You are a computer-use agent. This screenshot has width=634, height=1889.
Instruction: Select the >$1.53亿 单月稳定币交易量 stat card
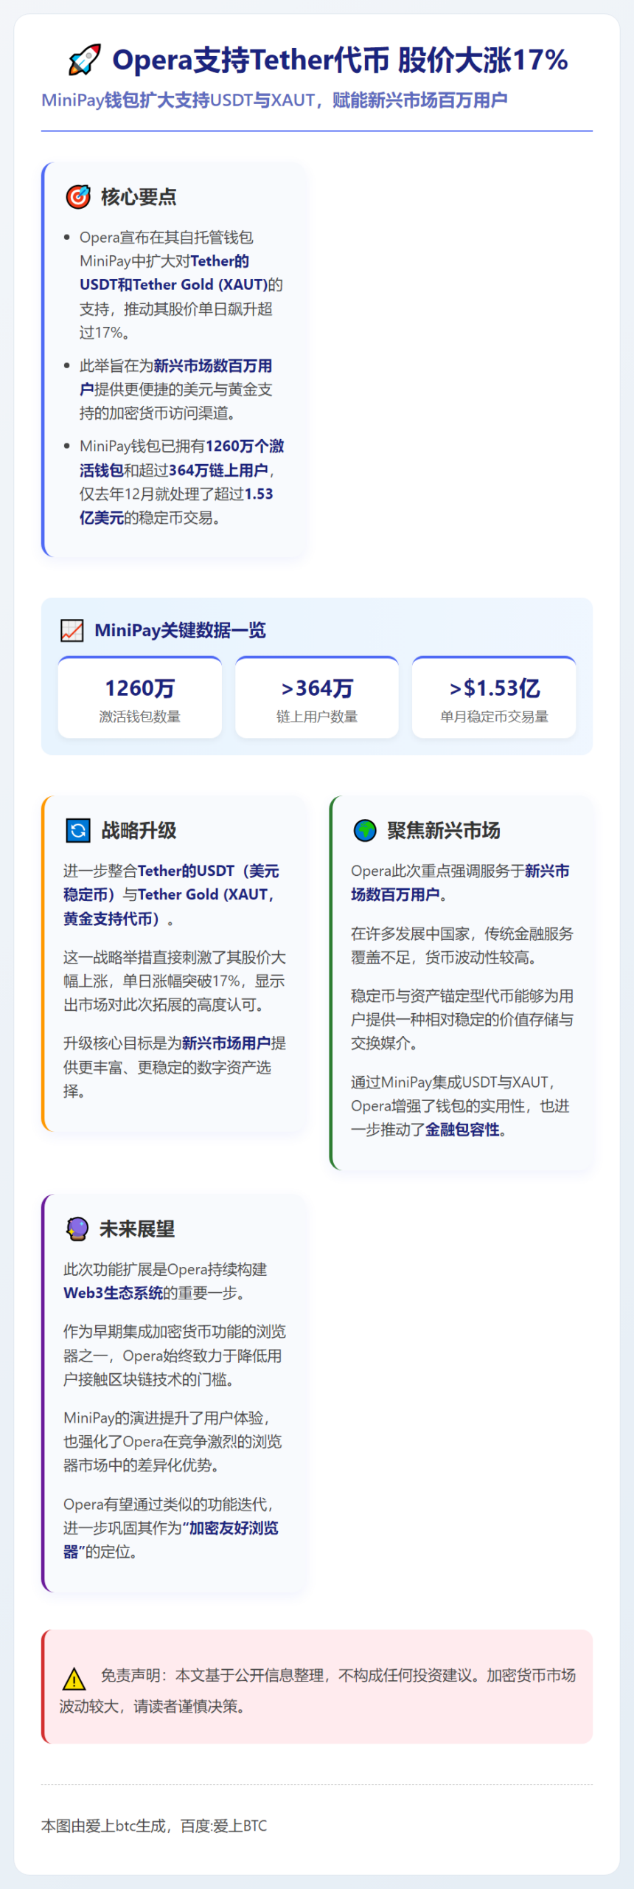494,697
